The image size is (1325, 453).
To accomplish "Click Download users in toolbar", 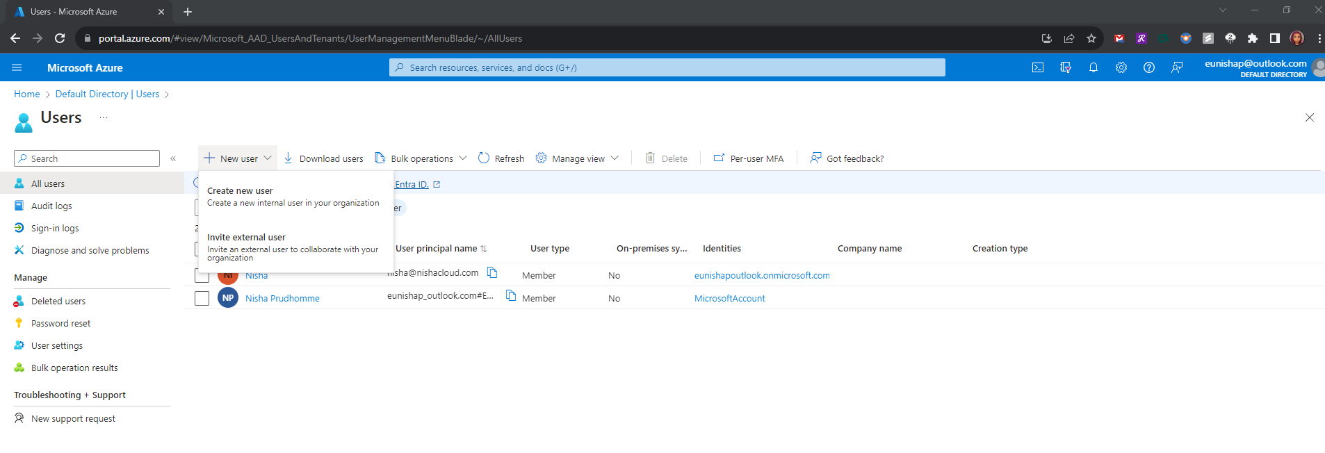I will [324, 158].
